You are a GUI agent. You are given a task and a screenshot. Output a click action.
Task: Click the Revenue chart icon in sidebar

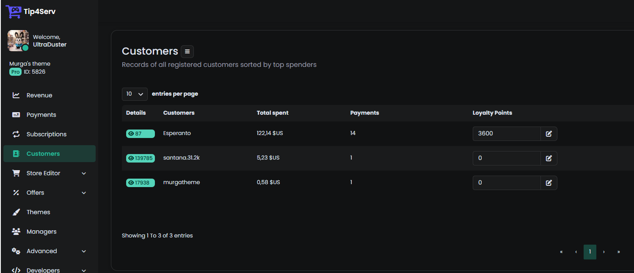tap(16, 95)
